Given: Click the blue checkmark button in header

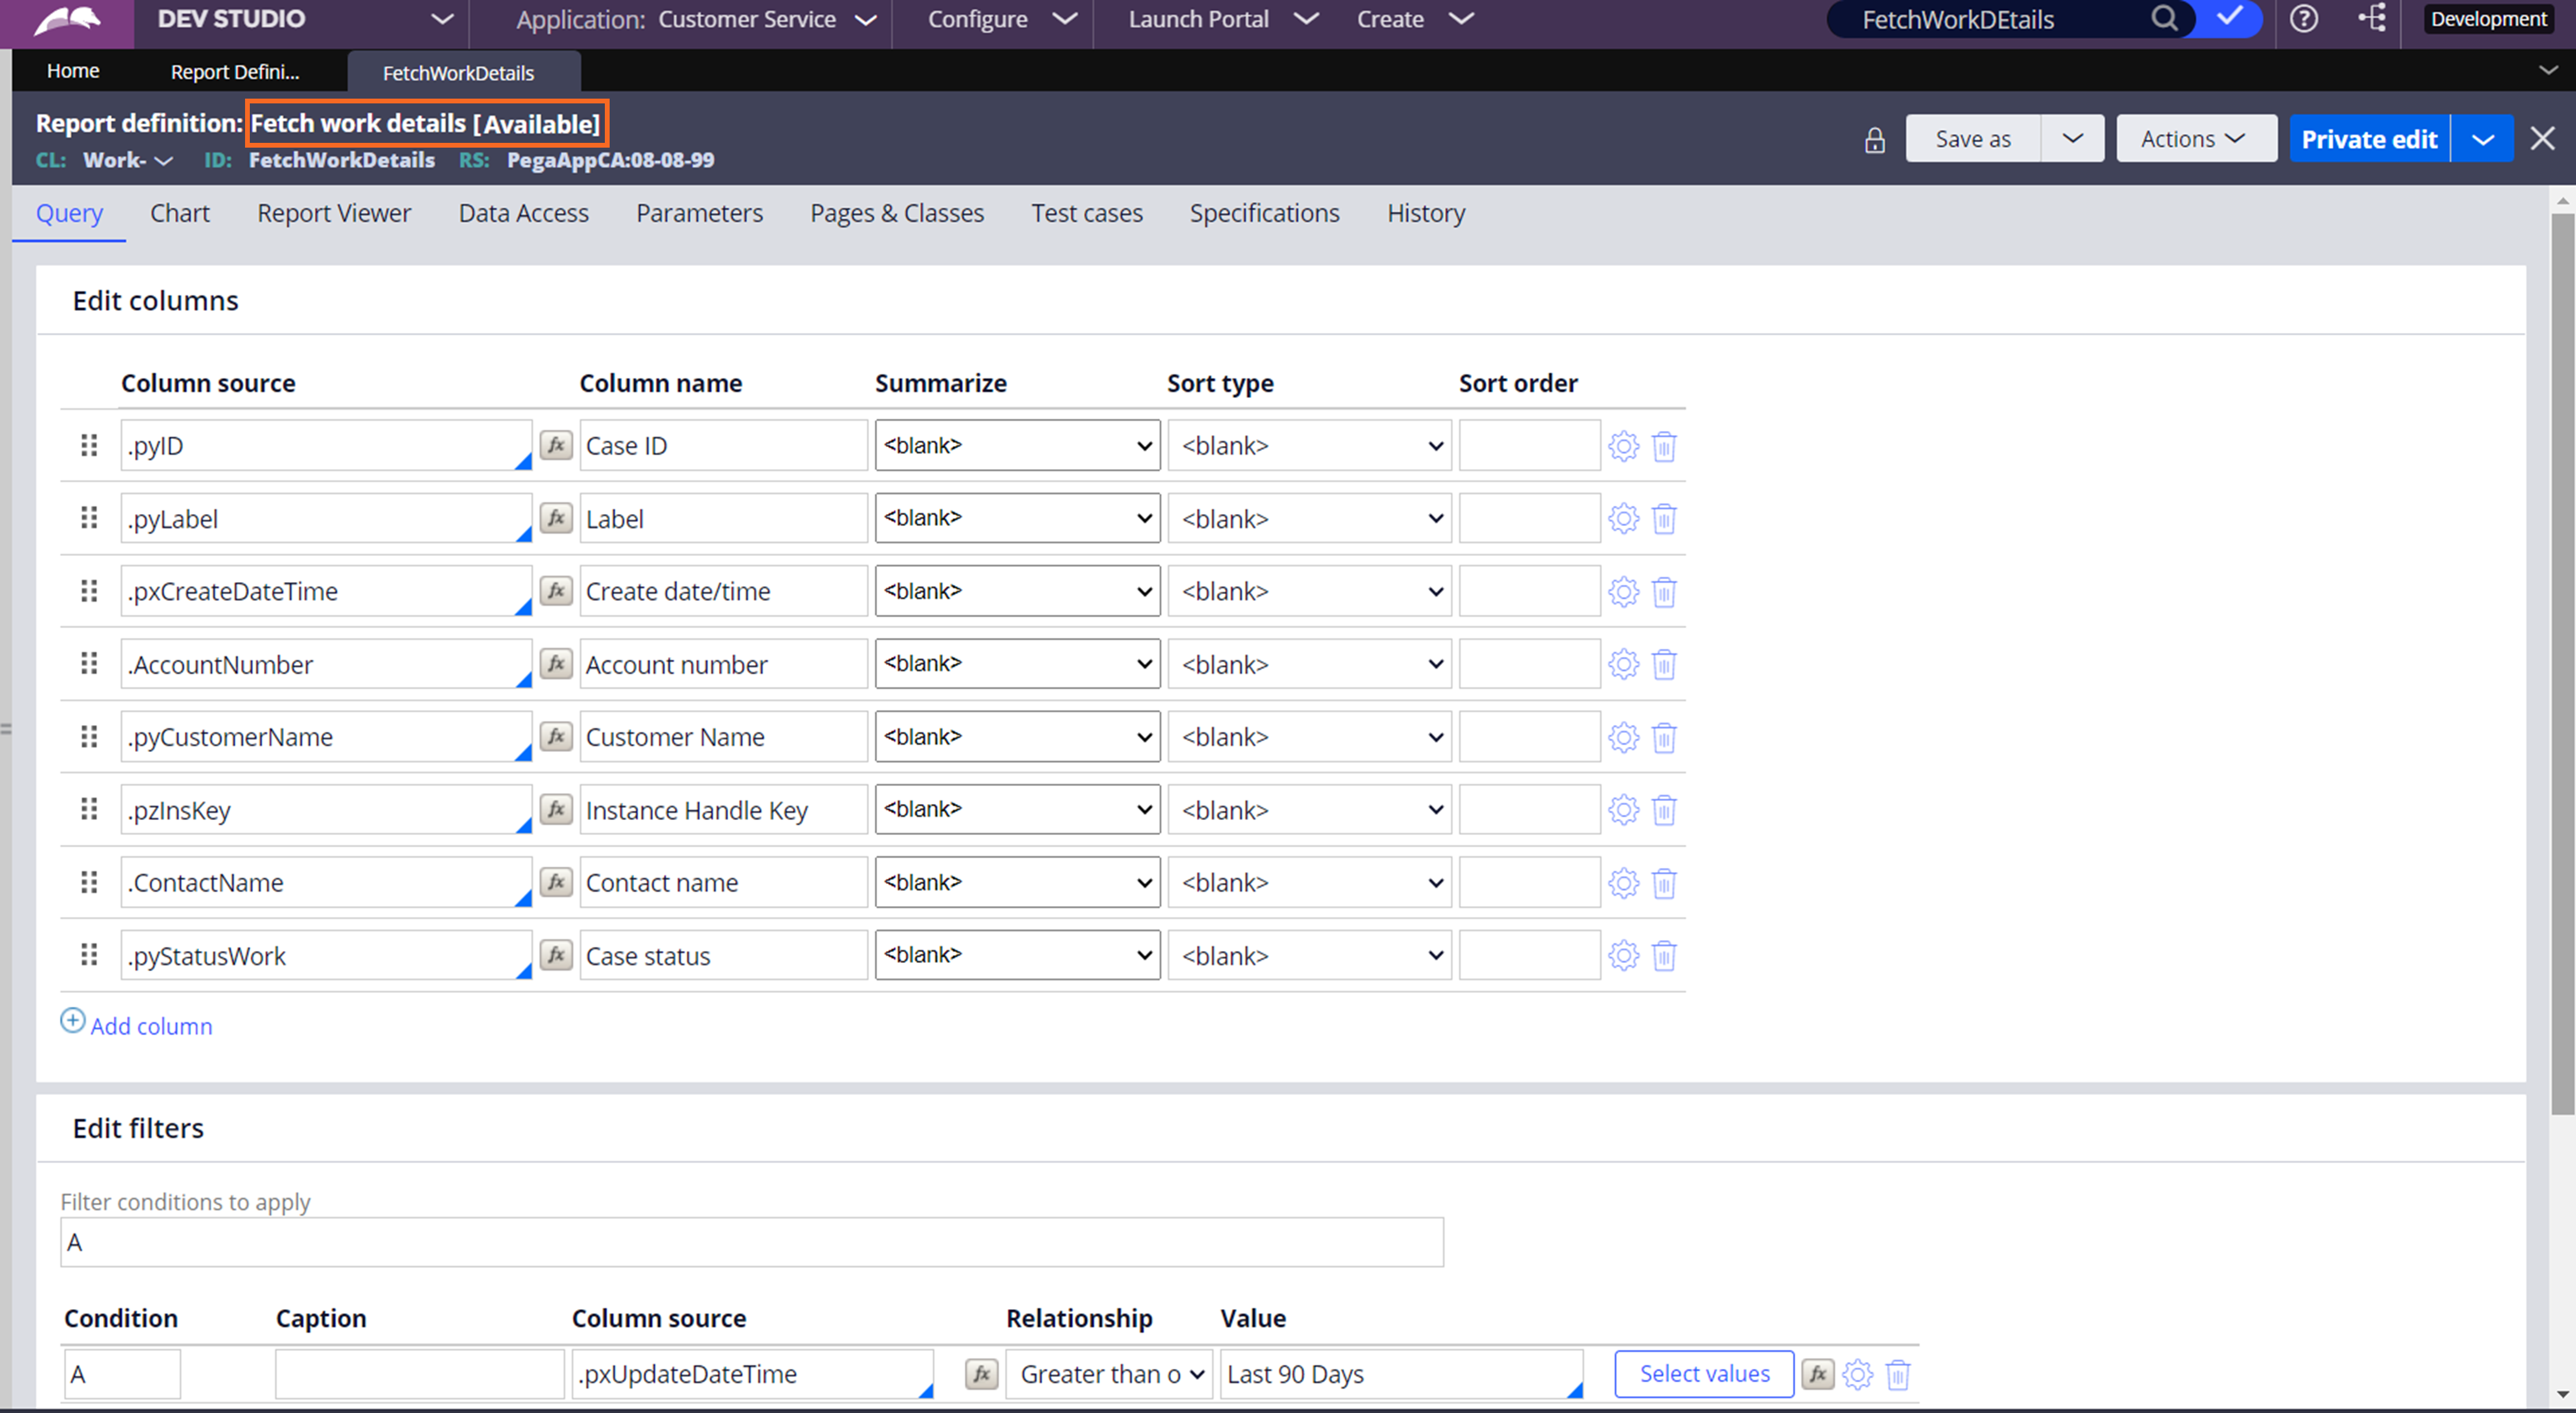Looking at the screenshot, I should [2229, 19].
